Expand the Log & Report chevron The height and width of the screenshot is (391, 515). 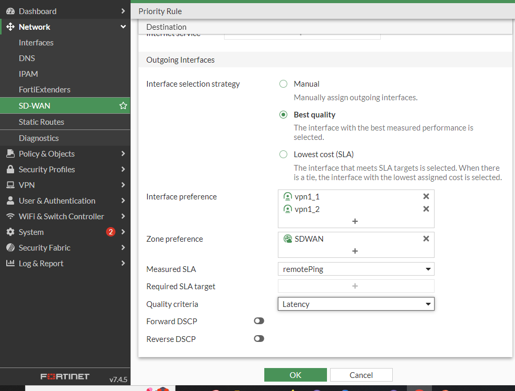pos(123,263)
